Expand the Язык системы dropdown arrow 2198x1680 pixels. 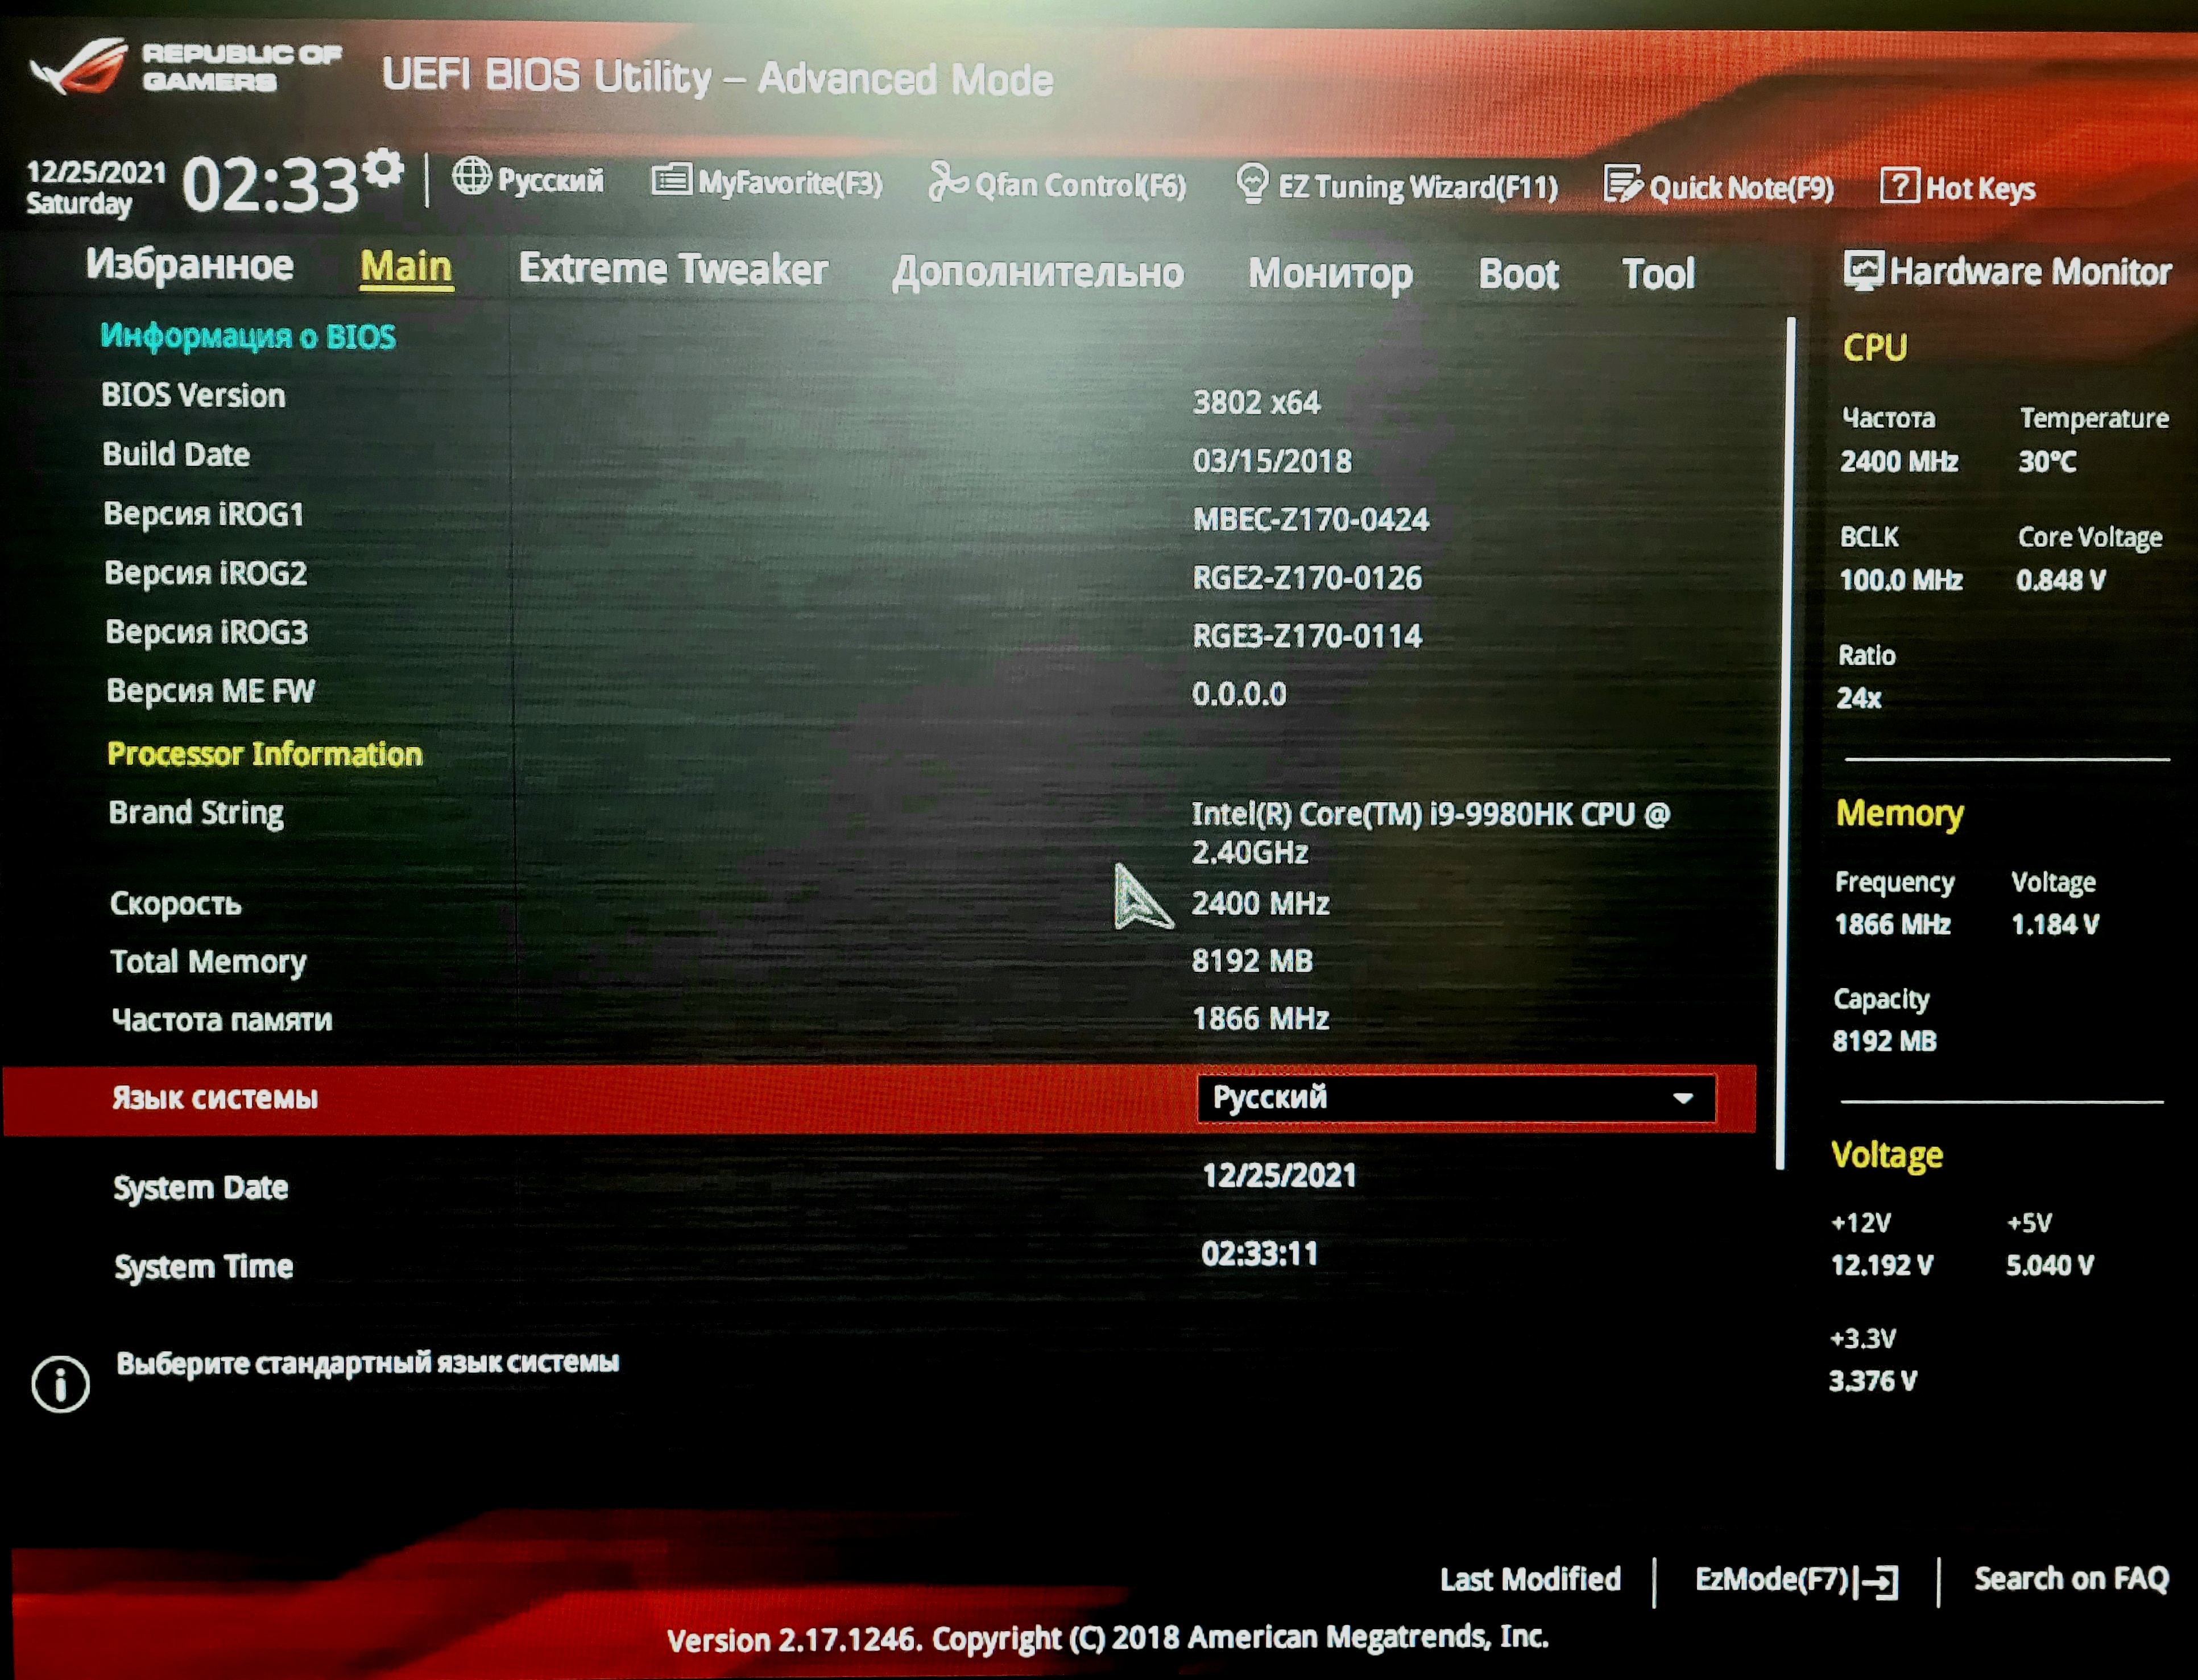[1683, 1098]
